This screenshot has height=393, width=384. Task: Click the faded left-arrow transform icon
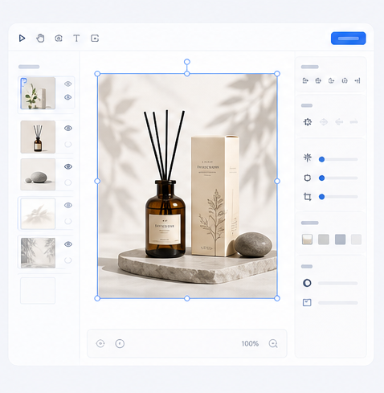pos(339,122)
